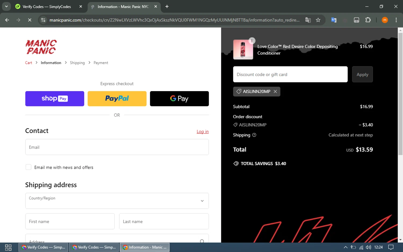This screenshot has height=252, width=403.
Task: Click the Red Desire conditioner product thumbnail
Action: point(243,49)
